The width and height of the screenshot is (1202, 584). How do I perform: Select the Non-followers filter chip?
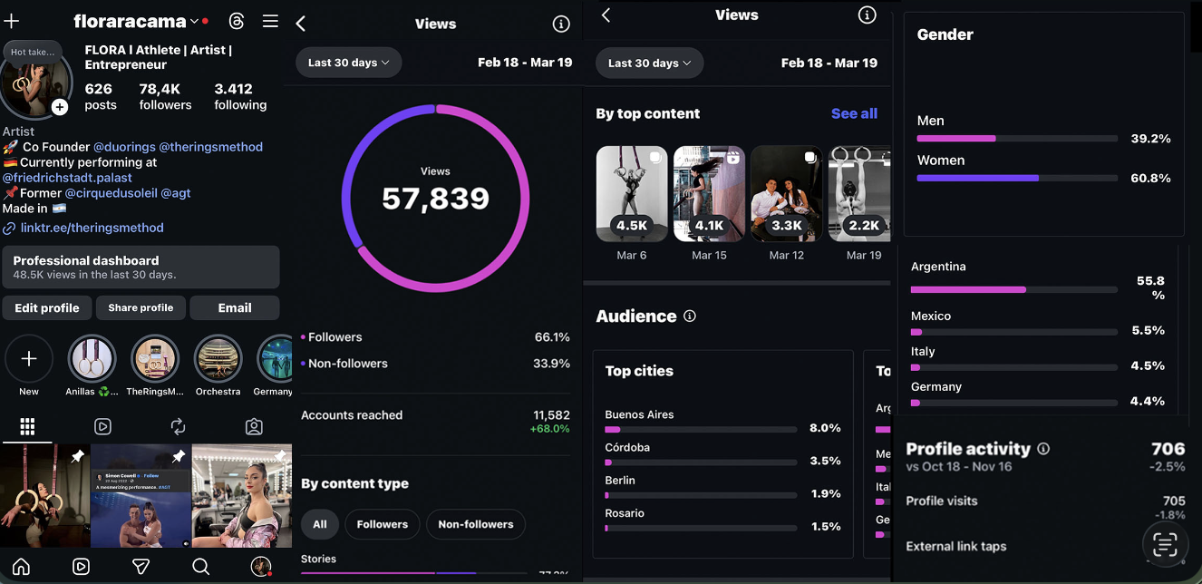click(476, 524)
